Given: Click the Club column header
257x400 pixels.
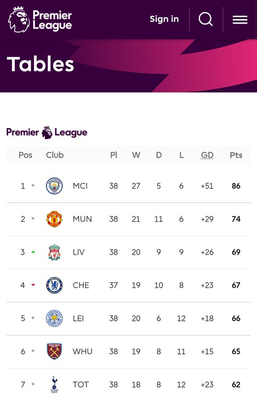Looking at the screenshot, I should [x=55, y=155].
